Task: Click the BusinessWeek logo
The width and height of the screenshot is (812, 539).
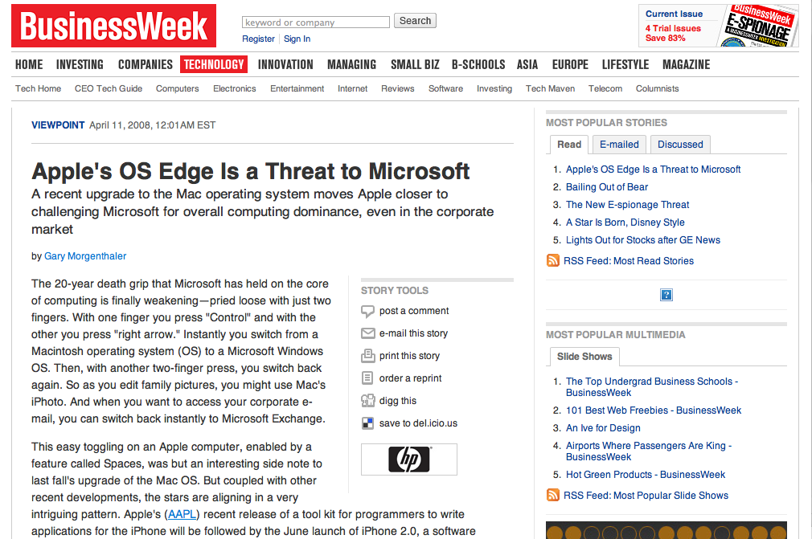Action: click(x=113, y=26)
